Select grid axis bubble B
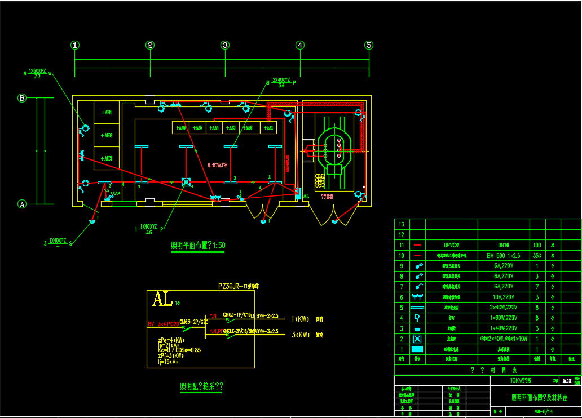The image size is (582, 418). [22, 98]
